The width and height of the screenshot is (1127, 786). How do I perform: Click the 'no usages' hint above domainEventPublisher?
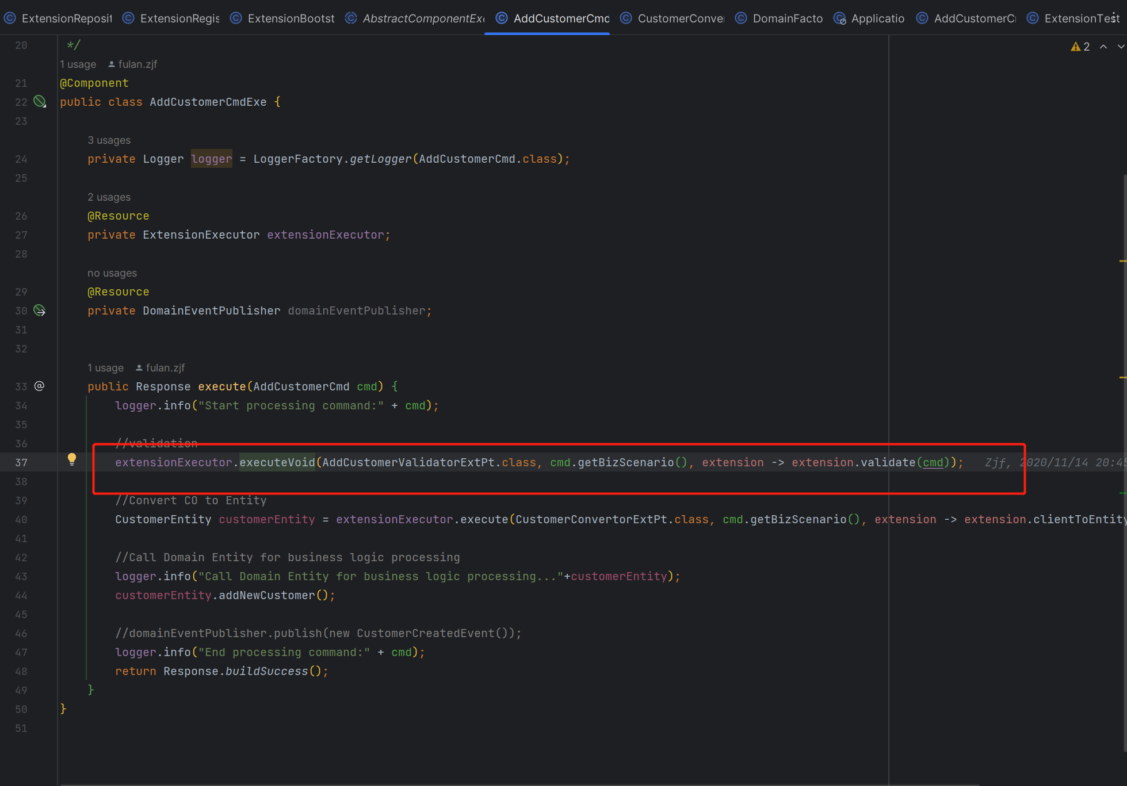tap(112, 273)
